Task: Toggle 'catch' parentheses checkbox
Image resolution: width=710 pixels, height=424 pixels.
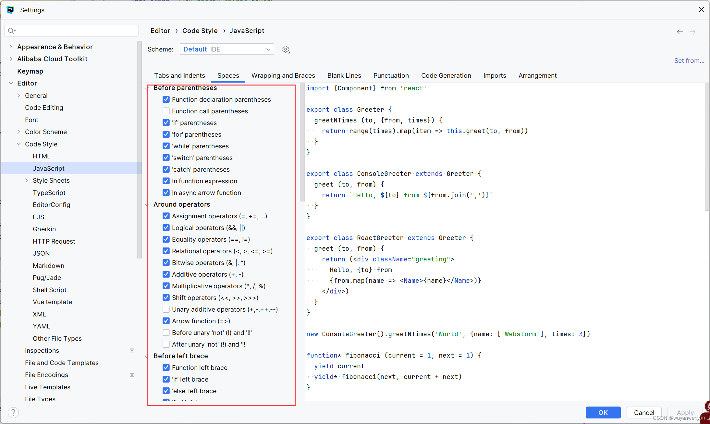Action: 166,169
